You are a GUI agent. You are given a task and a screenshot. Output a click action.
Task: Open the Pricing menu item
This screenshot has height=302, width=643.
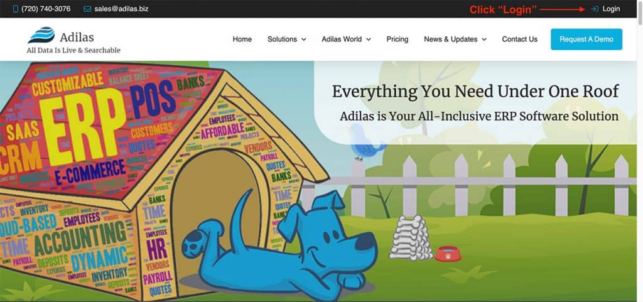(x=397, y=40)
